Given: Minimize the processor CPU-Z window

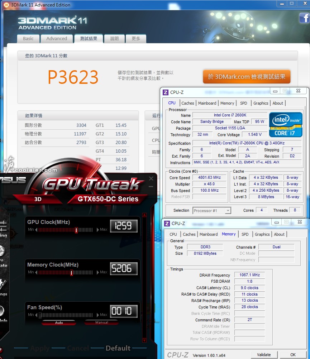Looking at the screenshot, I should tap(276, 91).
